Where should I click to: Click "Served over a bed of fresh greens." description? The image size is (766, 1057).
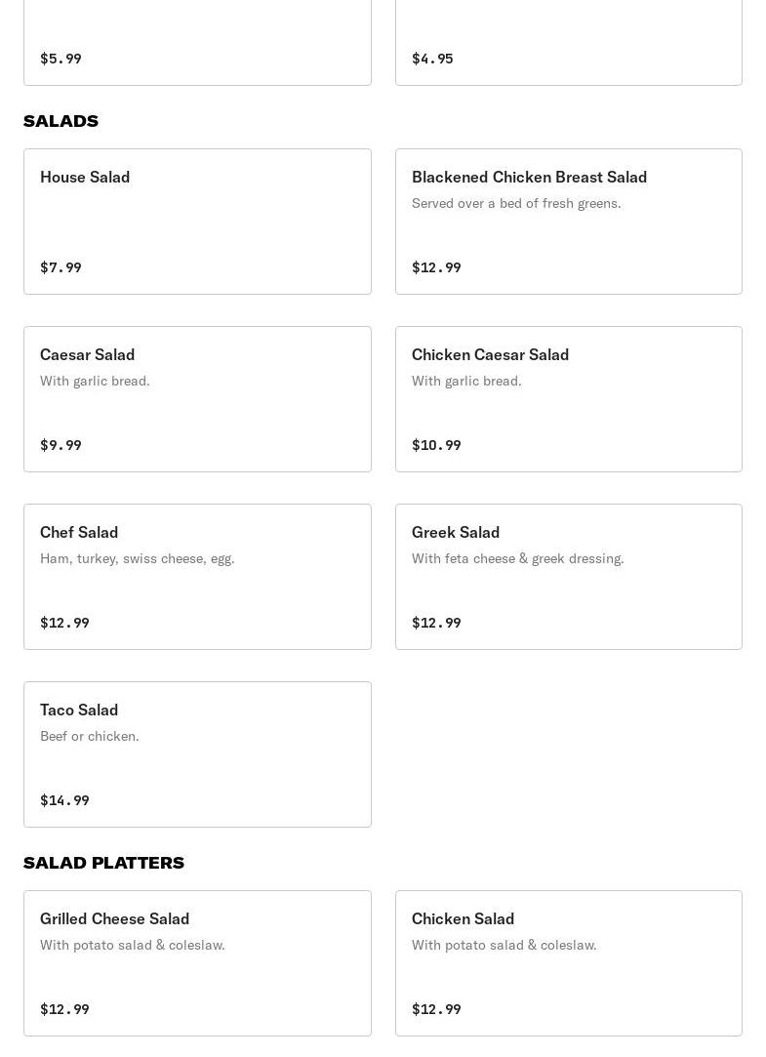click(x=516, y=203)
